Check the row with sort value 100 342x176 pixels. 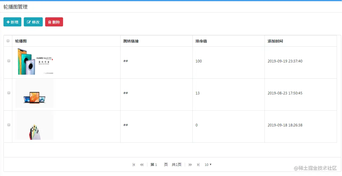tap(9, 61)
